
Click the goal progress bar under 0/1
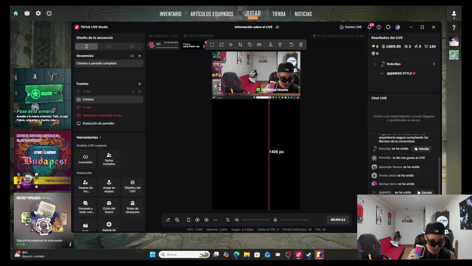click(x=166, y=48)
